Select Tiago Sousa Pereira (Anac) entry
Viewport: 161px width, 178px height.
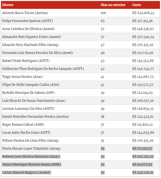click(x=23, y=77)
